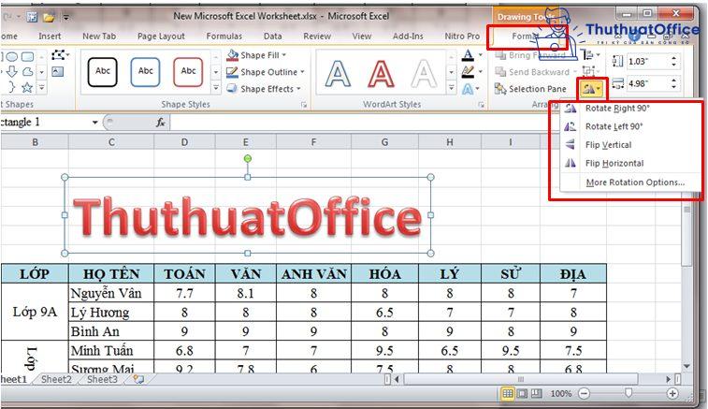Open the Selection Pane
This screenshot has height=409, width=708.
pyautogui.click(x=530, y=89)
